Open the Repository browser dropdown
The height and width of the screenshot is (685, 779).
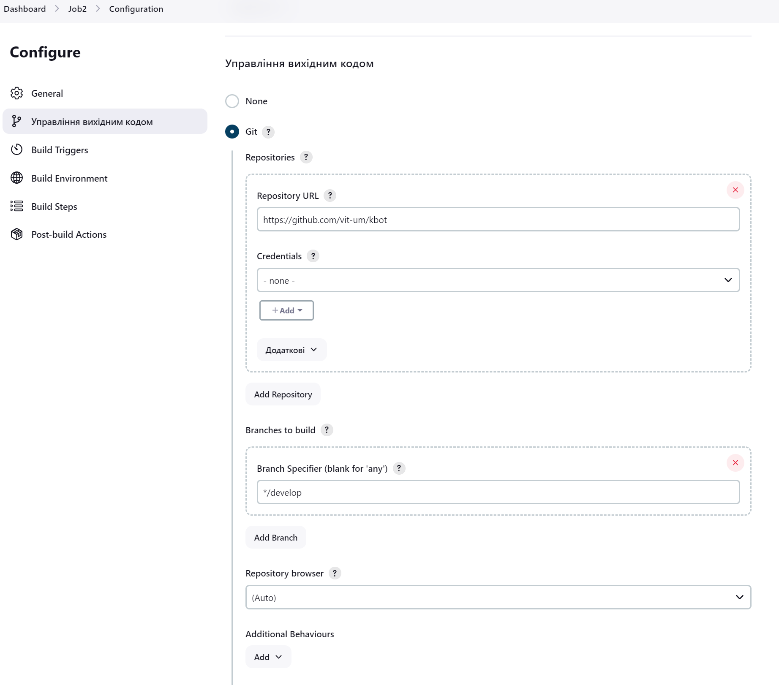point(498,598)
